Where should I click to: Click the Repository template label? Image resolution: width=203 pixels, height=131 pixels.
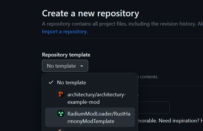[66, 55]
